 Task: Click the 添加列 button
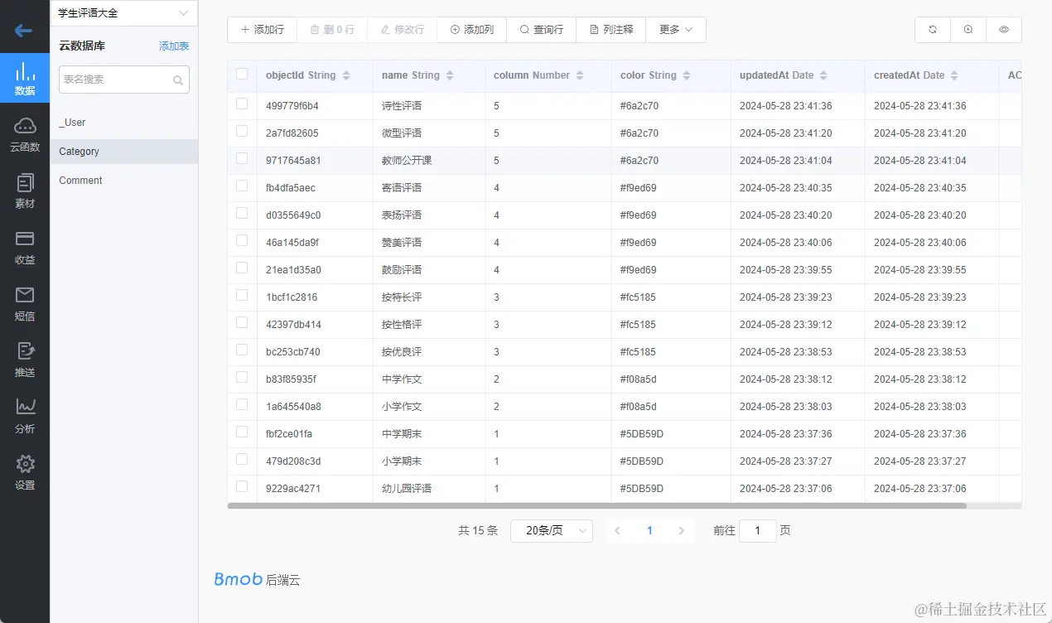coord(471,29)
